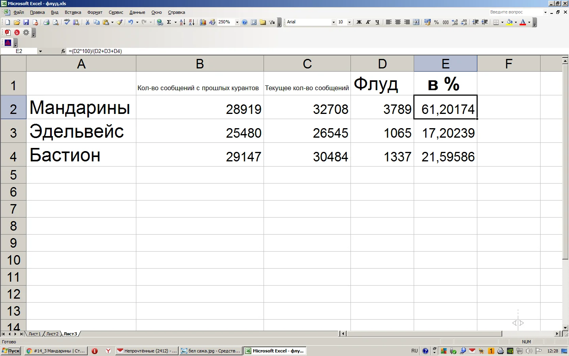This screenshot has width=569, height=356.
Task: Open the Формат menu
Action: [x=95, y=12]
